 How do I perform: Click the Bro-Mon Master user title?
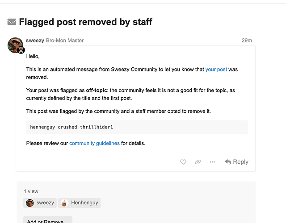coord(65,40)
